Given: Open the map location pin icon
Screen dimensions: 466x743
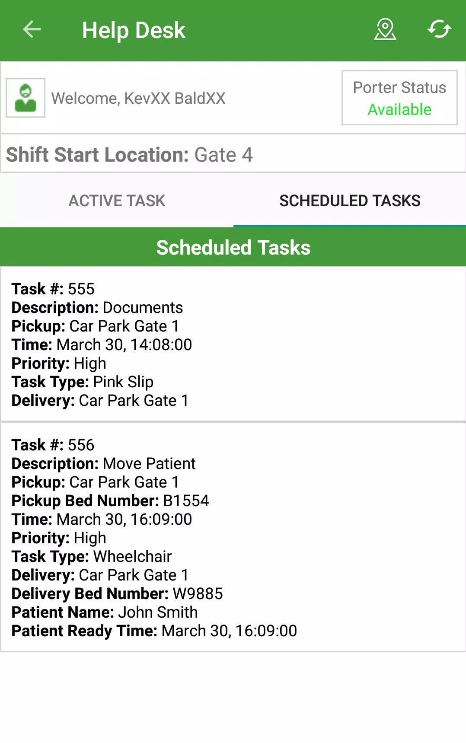Looking at the screenshot, I should [385, 30].
